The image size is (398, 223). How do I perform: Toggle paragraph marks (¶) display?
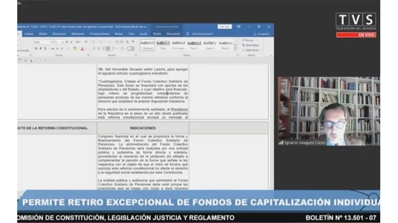[x=133, y=42]
